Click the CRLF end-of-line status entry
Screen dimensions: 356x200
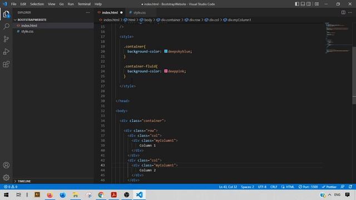pyautogui.click(x=274, y=187)
